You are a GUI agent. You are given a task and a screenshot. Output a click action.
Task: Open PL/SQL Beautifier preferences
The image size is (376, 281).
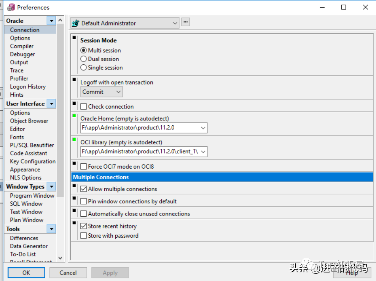(x=32, y=145)
